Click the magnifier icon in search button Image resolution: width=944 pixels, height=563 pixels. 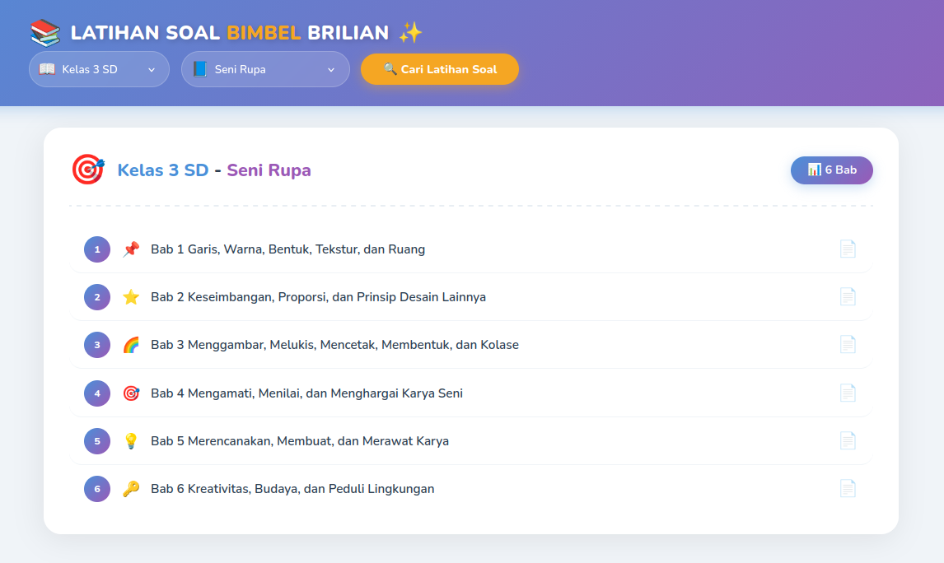(390, 69)
